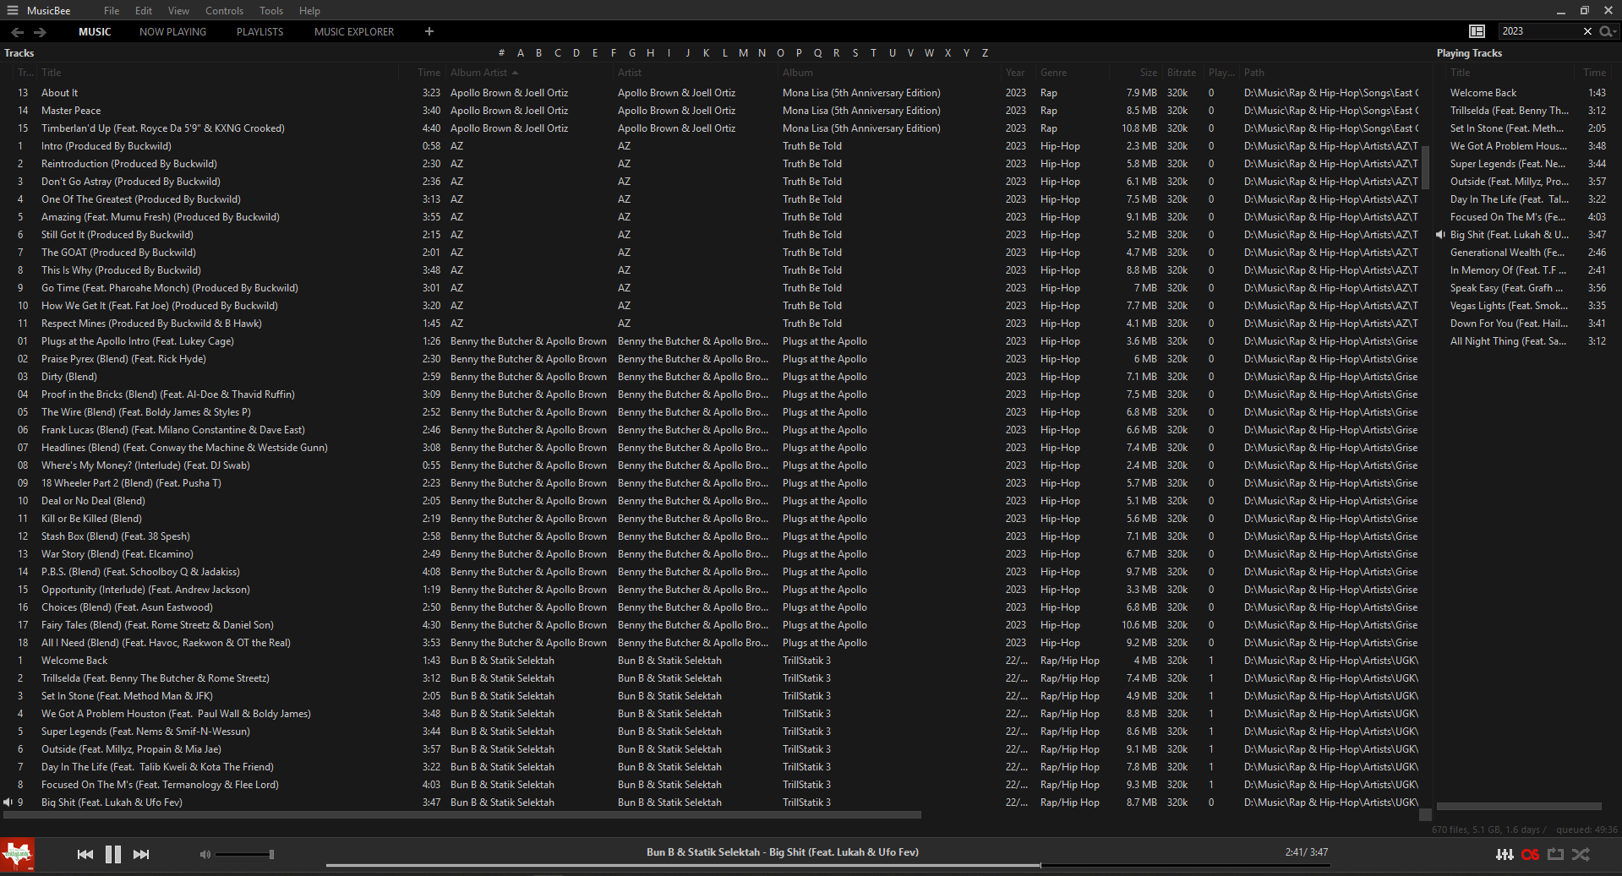1622x876 pixels.
Task: Open the equalizer settings icon
Action: (x=1504, y=854)
